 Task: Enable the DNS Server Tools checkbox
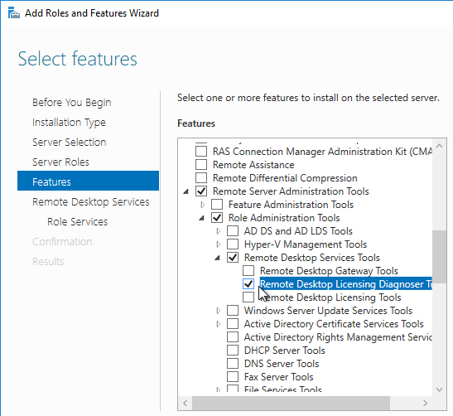[233, 364]
